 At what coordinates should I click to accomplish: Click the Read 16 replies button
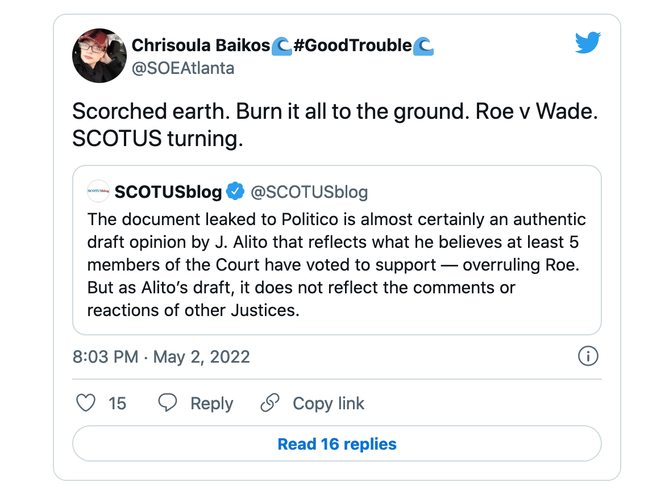click(336, 443)
